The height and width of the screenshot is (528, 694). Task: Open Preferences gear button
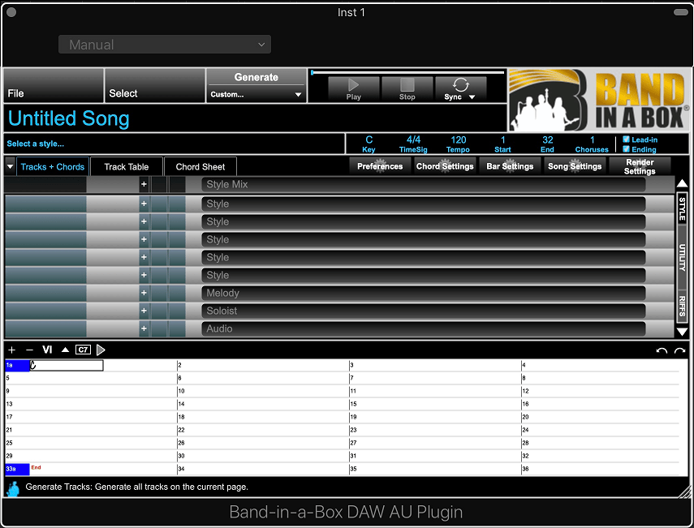(x=380, y=166)
